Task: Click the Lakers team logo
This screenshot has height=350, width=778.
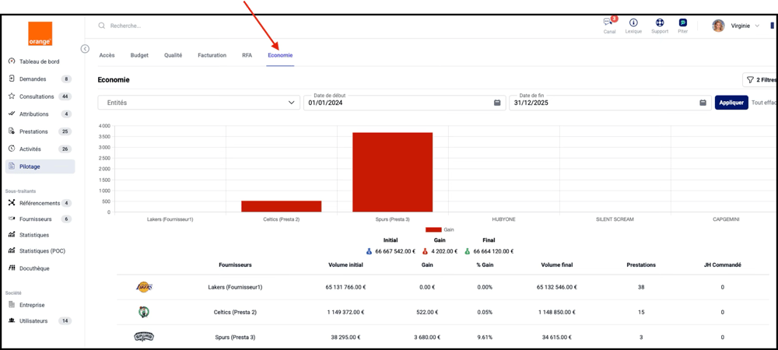Action: point(144,286)
